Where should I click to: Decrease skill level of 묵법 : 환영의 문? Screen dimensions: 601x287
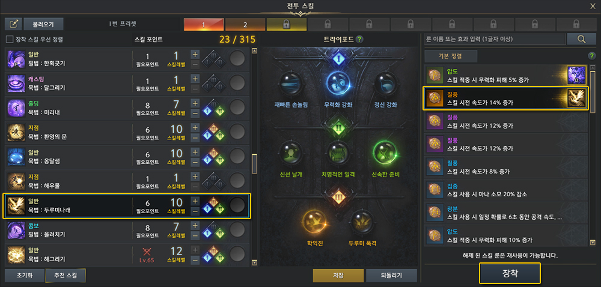click(195, 137)
